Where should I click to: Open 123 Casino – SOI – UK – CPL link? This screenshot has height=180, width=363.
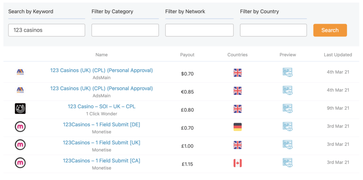tap(101, 106)
